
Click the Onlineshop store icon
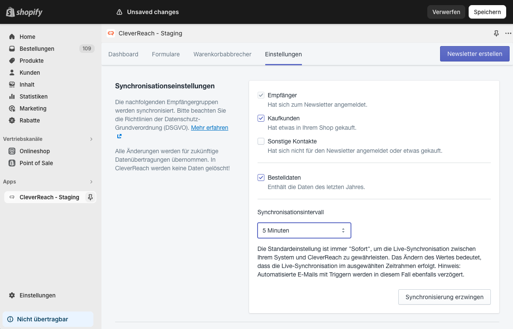[12, 151]
